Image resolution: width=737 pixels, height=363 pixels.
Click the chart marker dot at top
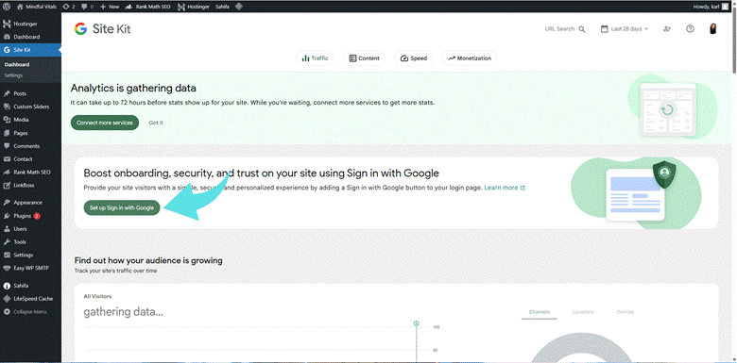pos(416,323)
